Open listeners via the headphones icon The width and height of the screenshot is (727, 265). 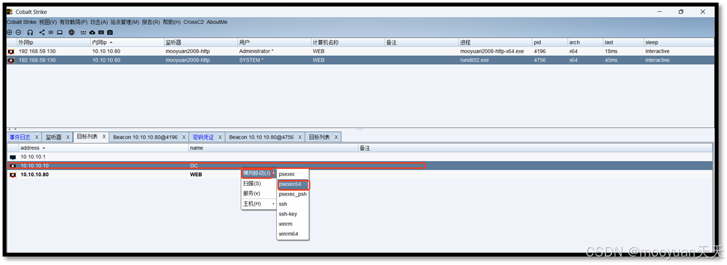tap(30, 32)
